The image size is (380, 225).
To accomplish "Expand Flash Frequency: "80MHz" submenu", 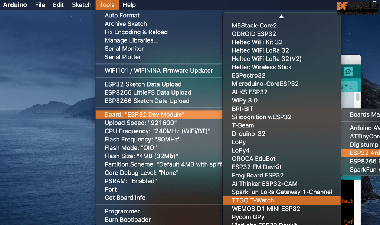I will 159,139.
